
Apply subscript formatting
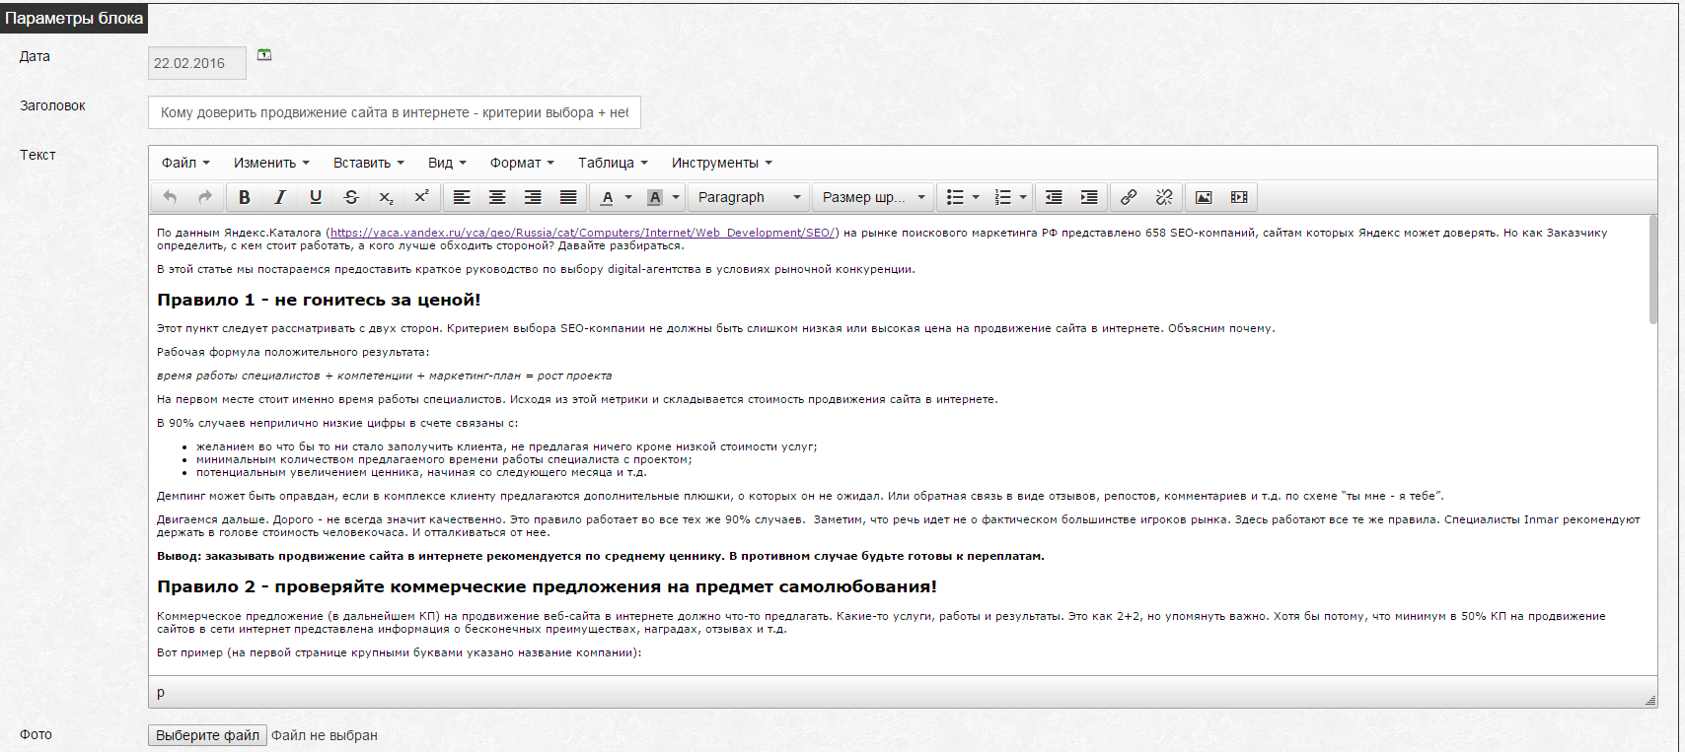coord(387,197)
